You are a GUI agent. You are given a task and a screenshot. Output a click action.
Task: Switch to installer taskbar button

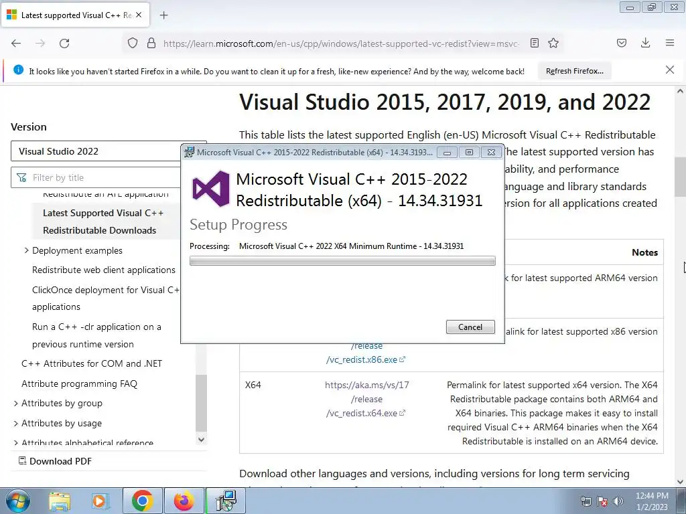click(x=226, y=501)
